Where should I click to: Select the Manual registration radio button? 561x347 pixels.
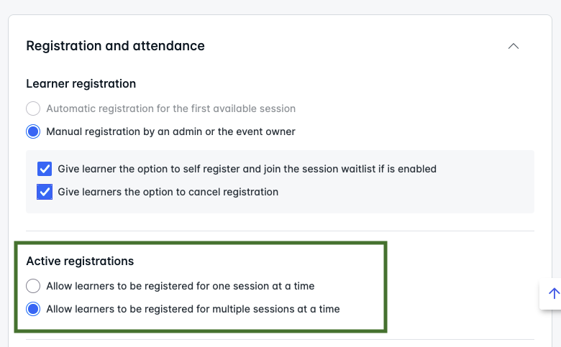pyautogui.click(x=33, y=132)
